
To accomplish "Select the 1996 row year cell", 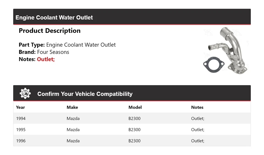I will click(x=21, y=141).
